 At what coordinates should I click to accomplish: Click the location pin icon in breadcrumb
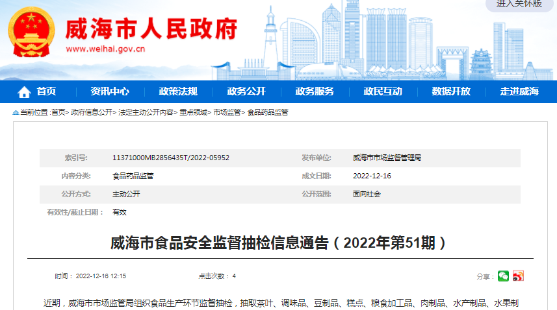[16, 113]
